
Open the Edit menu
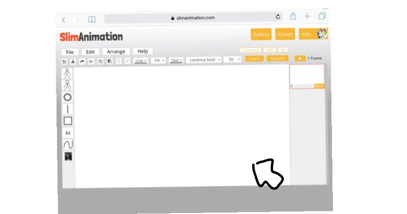(x=90, y=52)
